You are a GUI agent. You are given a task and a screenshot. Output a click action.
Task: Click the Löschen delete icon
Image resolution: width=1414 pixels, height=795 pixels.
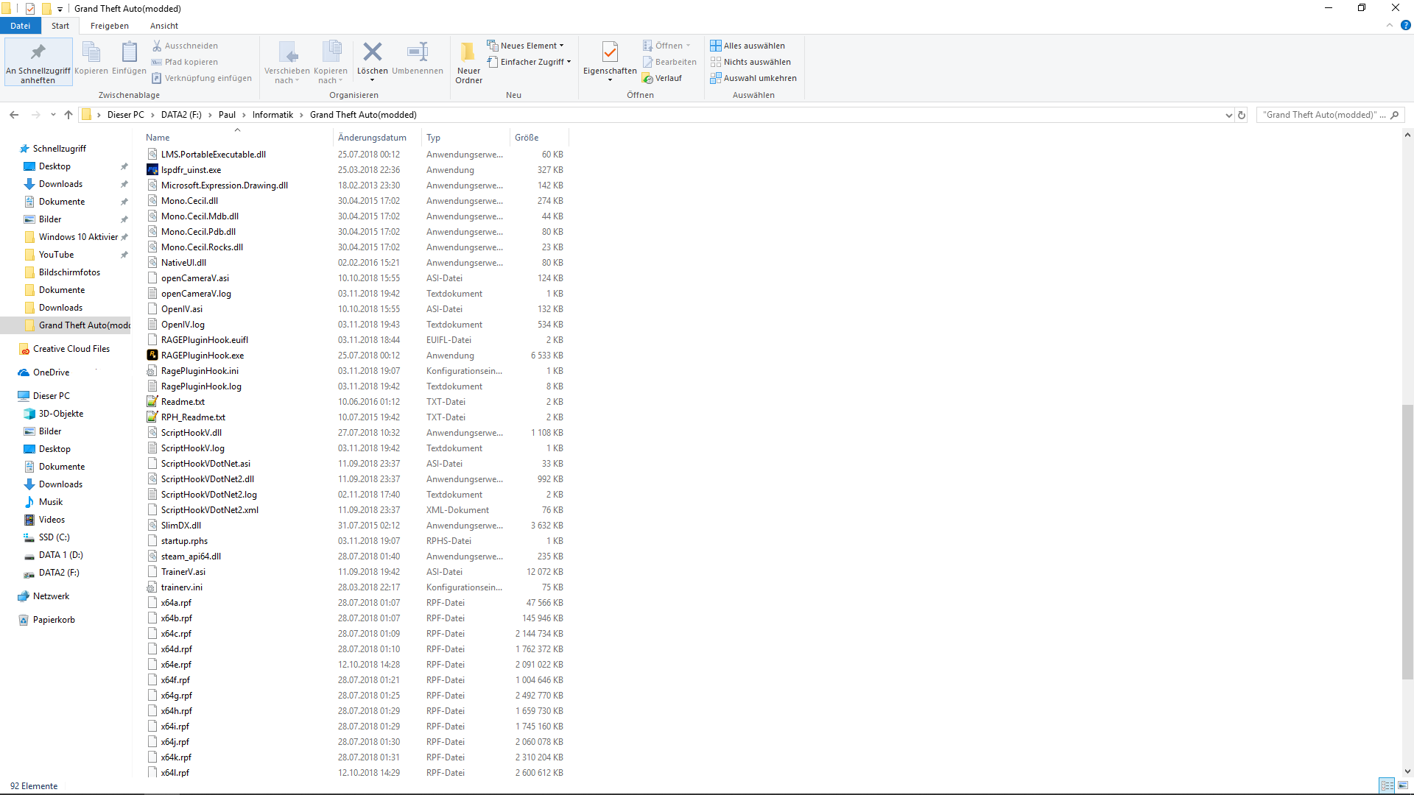point(373,53)
